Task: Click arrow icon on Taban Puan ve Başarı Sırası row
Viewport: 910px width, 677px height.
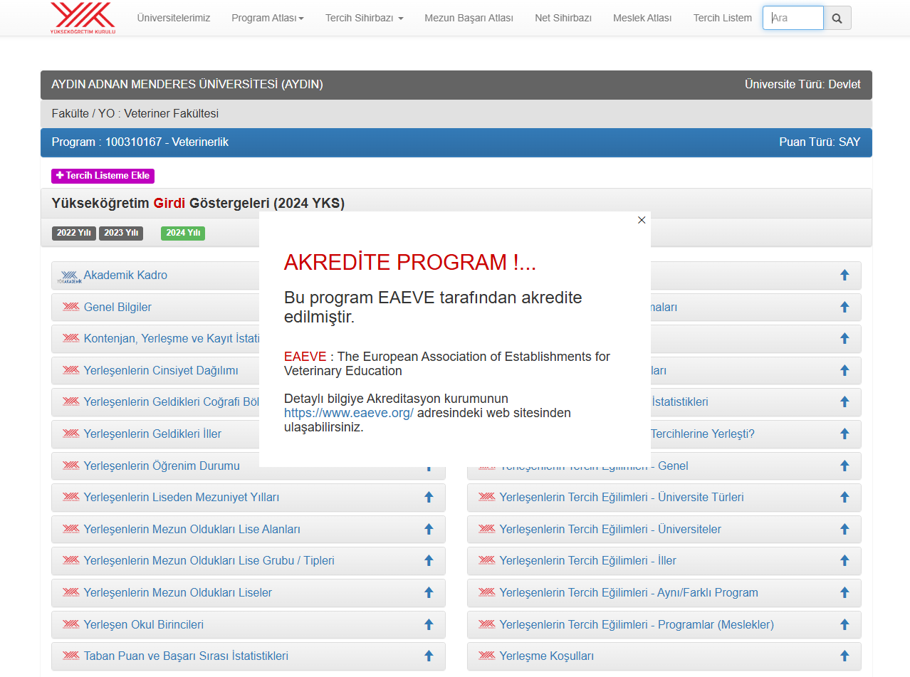Action: 429,656
